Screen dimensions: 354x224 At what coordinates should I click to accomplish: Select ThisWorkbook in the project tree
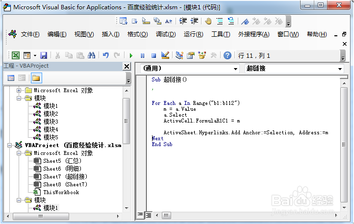click(61, 193)
